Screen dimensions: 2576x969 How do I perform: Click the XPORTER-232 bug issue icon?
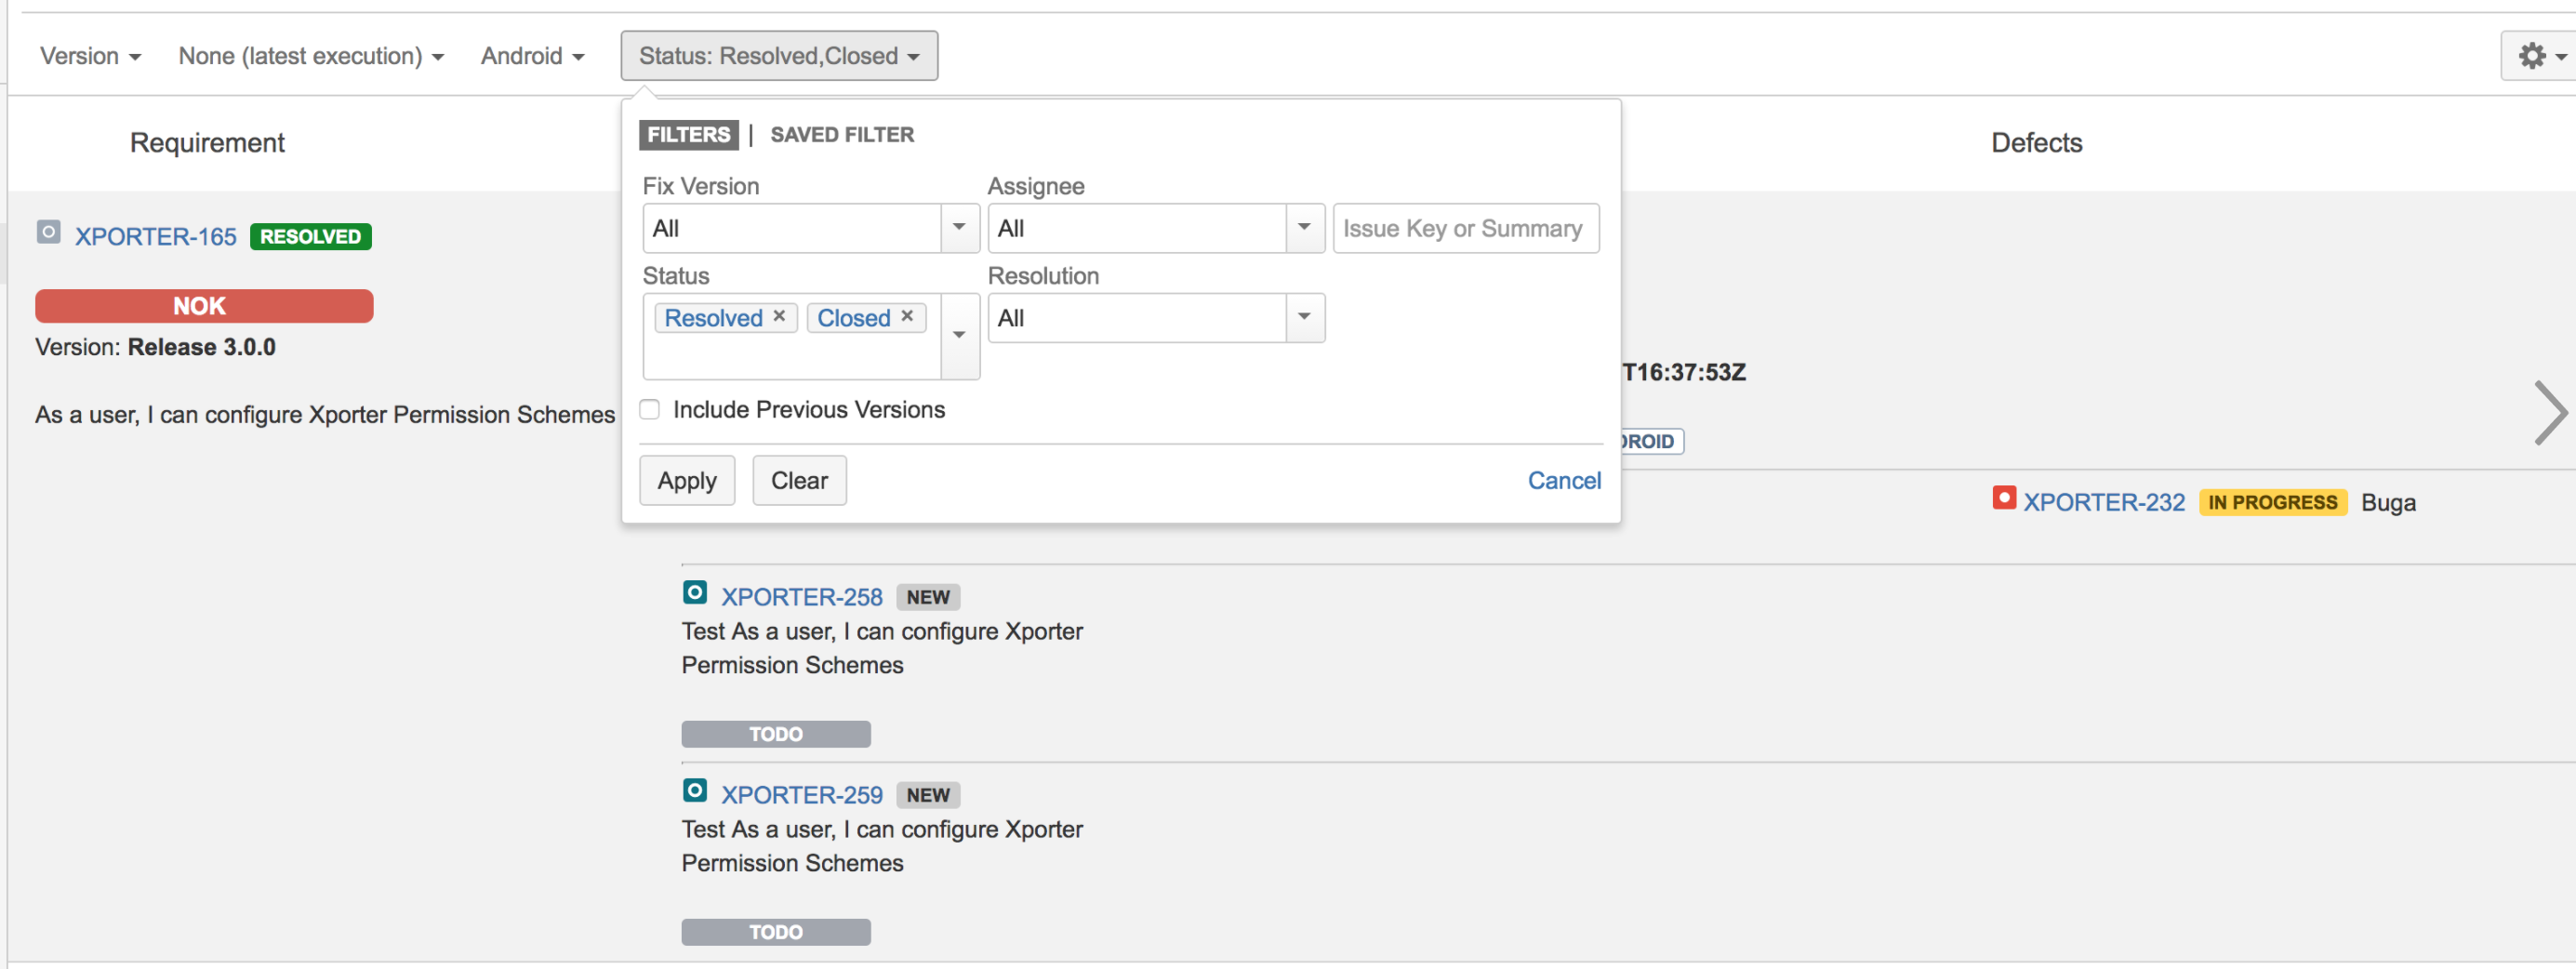(2004, 498)
